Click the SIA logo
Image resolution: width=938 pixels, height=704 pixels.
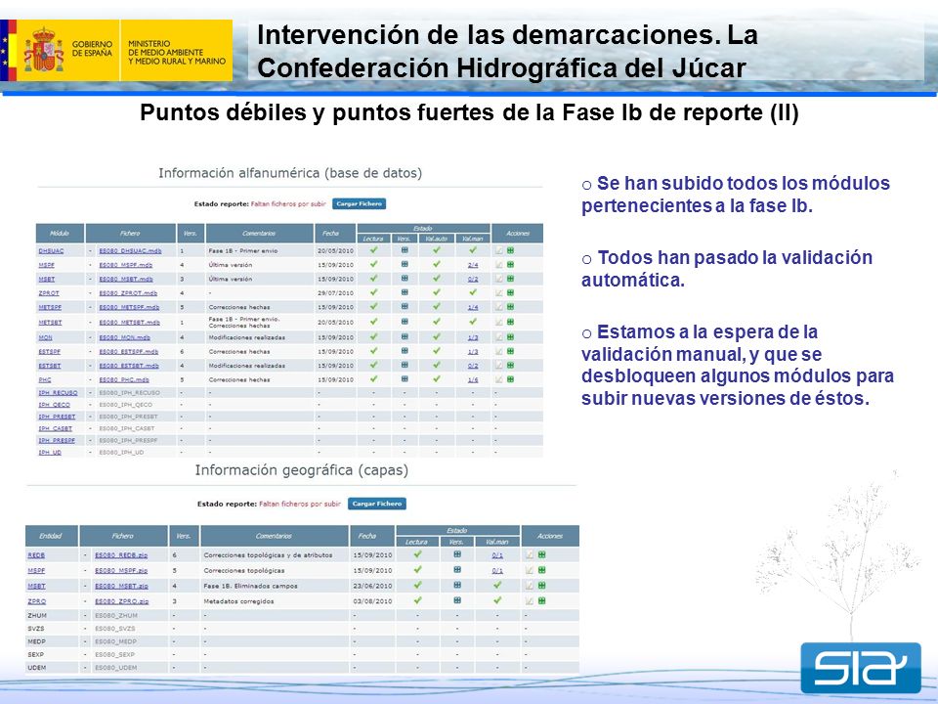pos(861,668)
